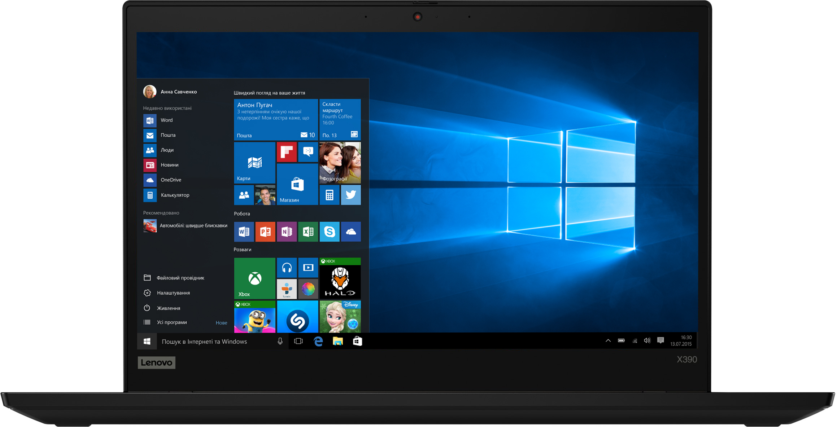Viewport: 837px width, 427px height.
Task: Open the Excel tile
Action: click(x=308, y=232)
